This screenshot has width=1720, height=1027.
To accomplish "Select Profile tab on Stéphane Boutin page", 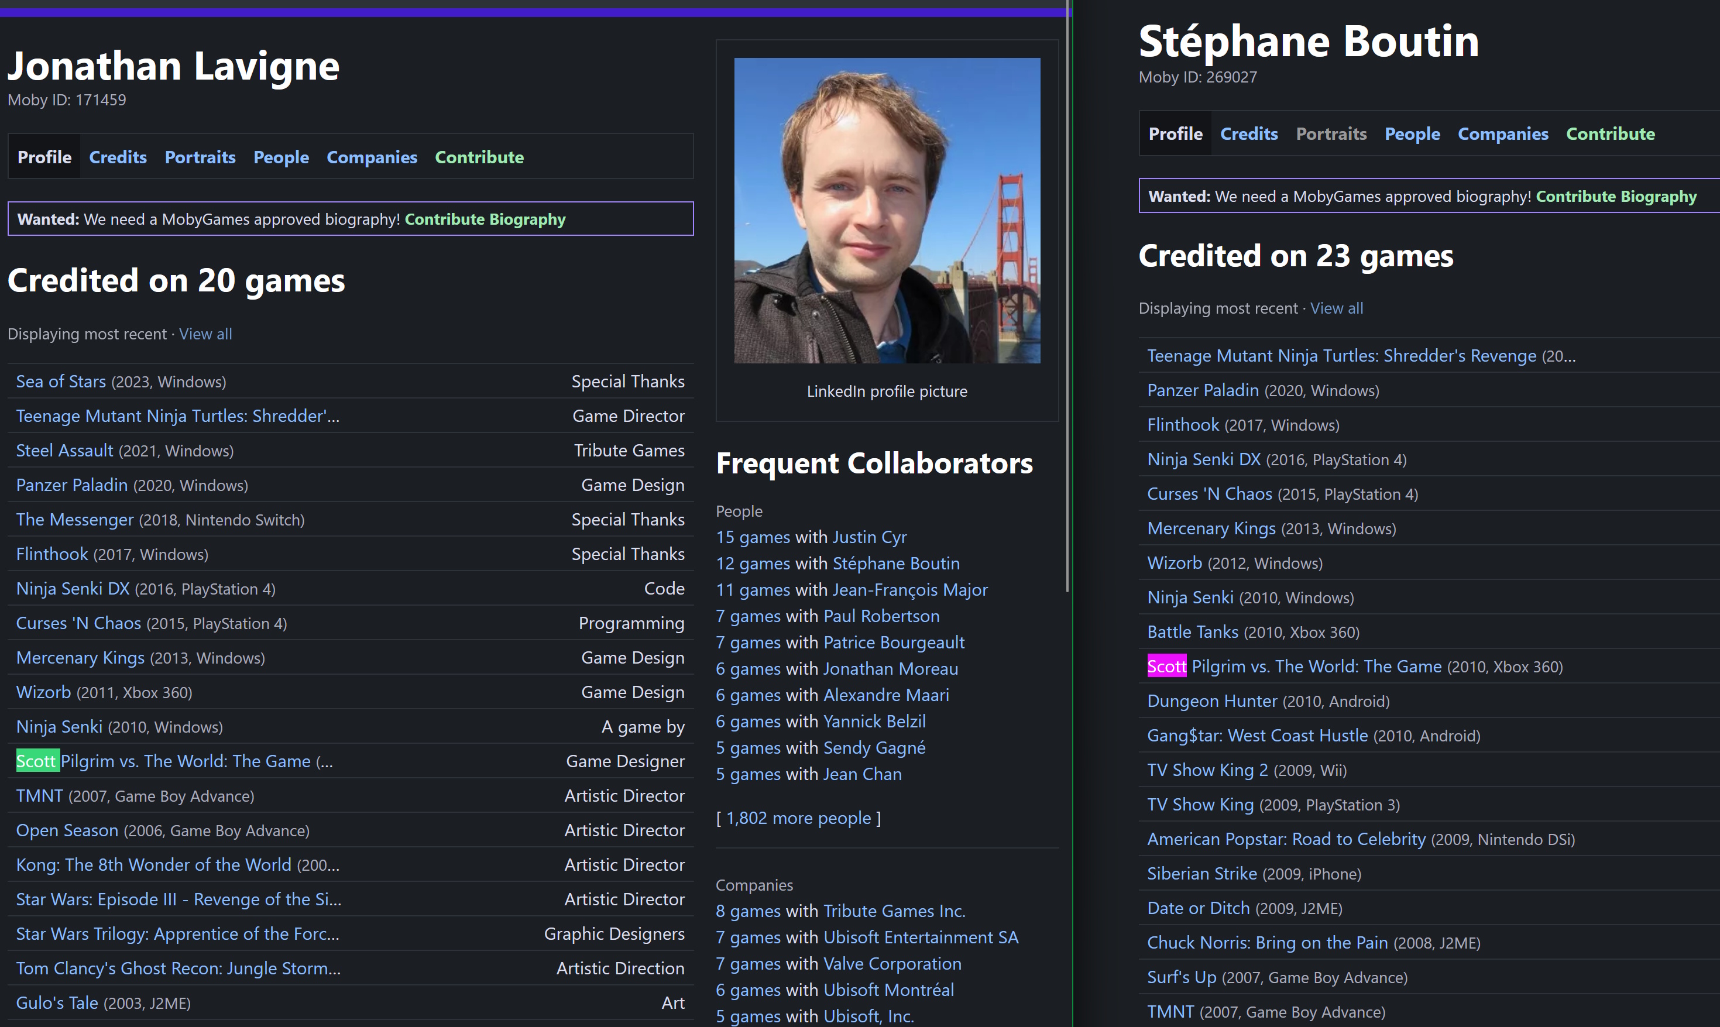I will (1176, 133).
